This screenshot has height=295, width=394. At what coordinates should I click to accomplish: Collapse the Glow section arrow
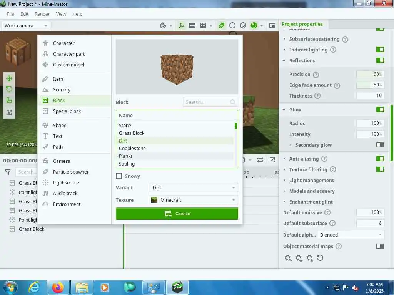click(x=284, y=109)
